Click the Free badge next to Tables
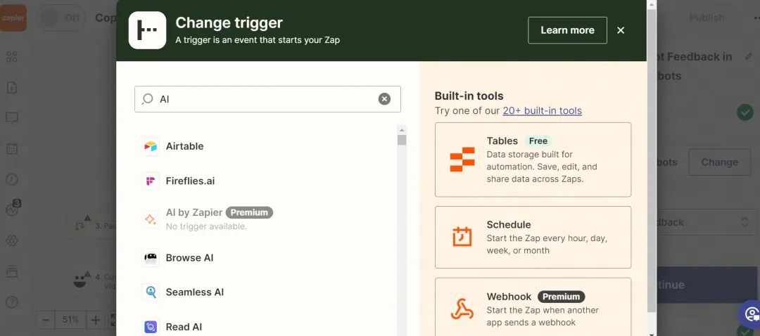This screenshot has height=336, width=760. click(x=538, y=141)
